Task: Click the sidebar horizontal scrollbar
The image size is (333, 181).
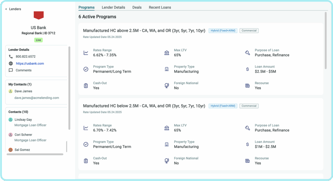Action: 35,154
